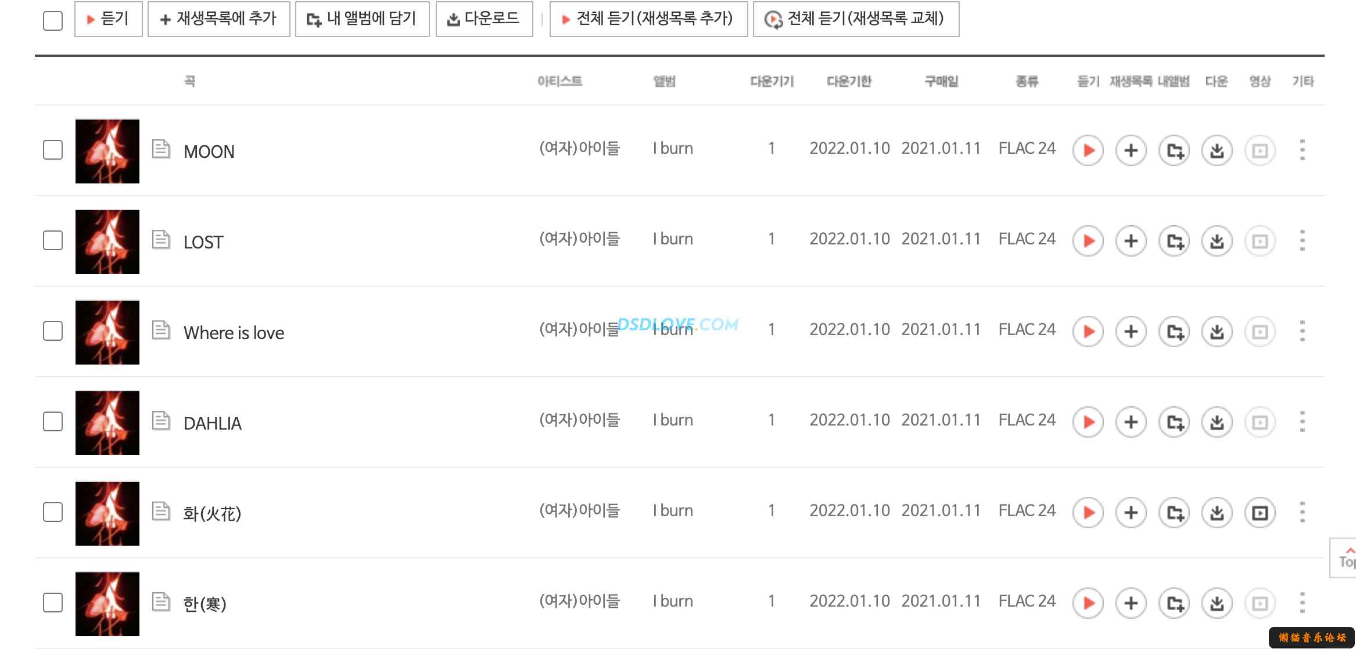The image size is (1356, 649).
Task: Open the video for 화(火花)
Action: [1260, 513]
